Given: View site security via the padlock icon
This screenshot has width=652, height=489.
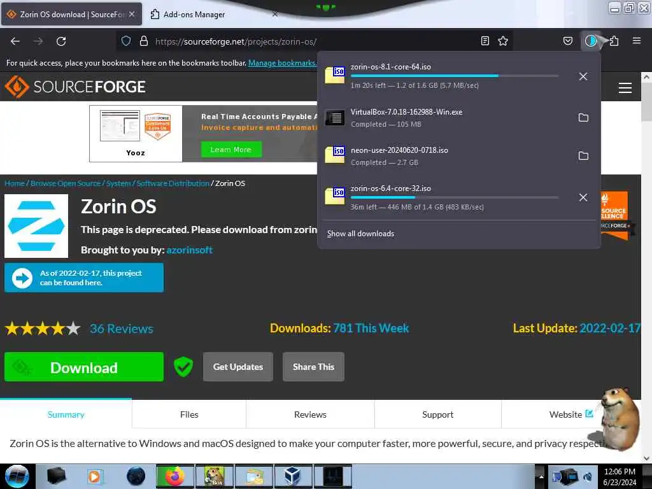Looking at the screenshot, I should click(144, 41).
